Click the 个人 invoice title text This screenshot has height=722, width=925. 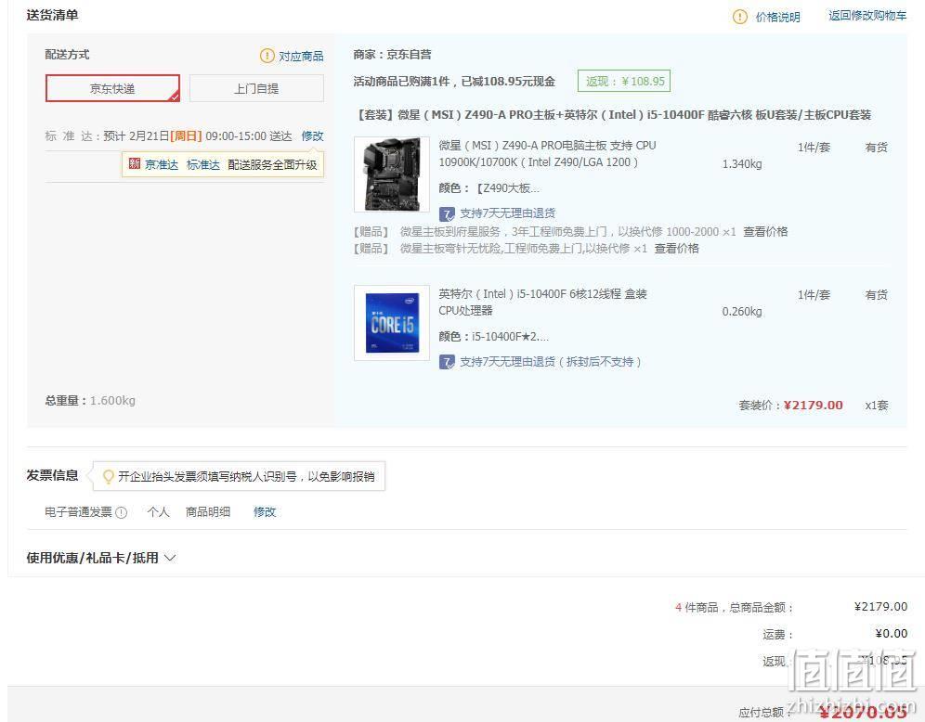(158, 512)
